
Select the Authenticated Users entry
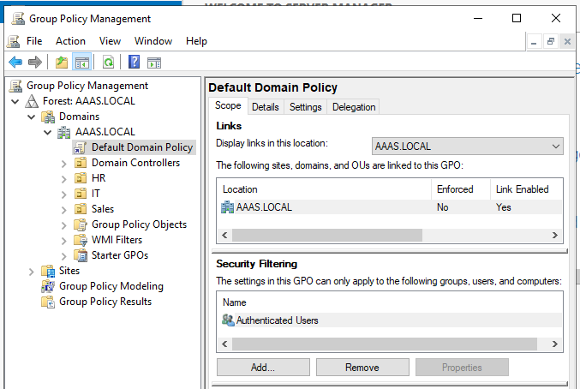pos(390,320)
